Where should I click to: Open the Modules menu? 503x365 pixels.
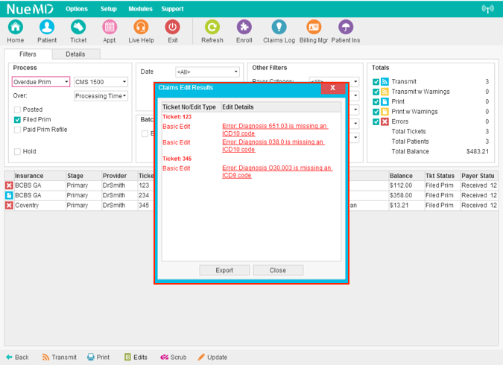tap(140, 9)
